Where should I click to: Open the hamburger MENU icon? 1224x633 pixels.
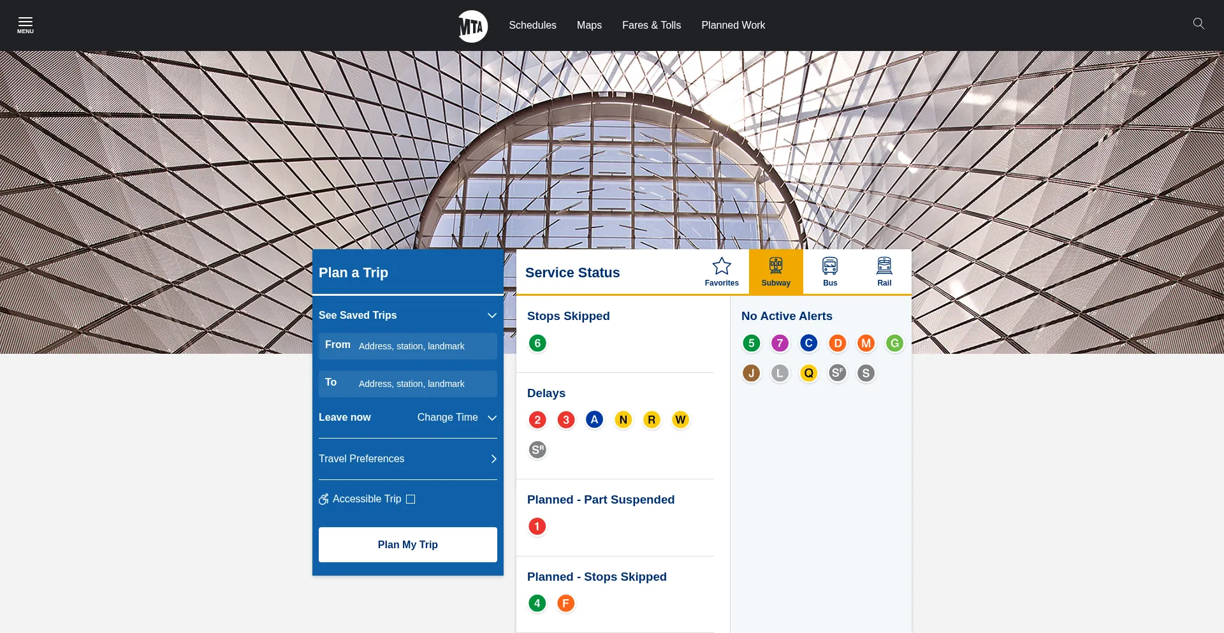[25, 25]
